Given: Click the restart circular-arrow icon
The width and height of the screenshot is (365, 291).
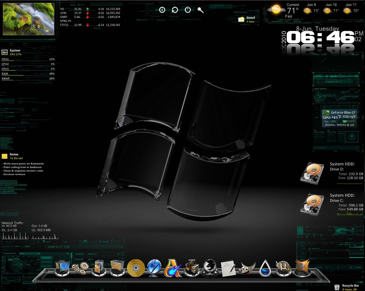Looking at the screenshot, I should 175,10.
